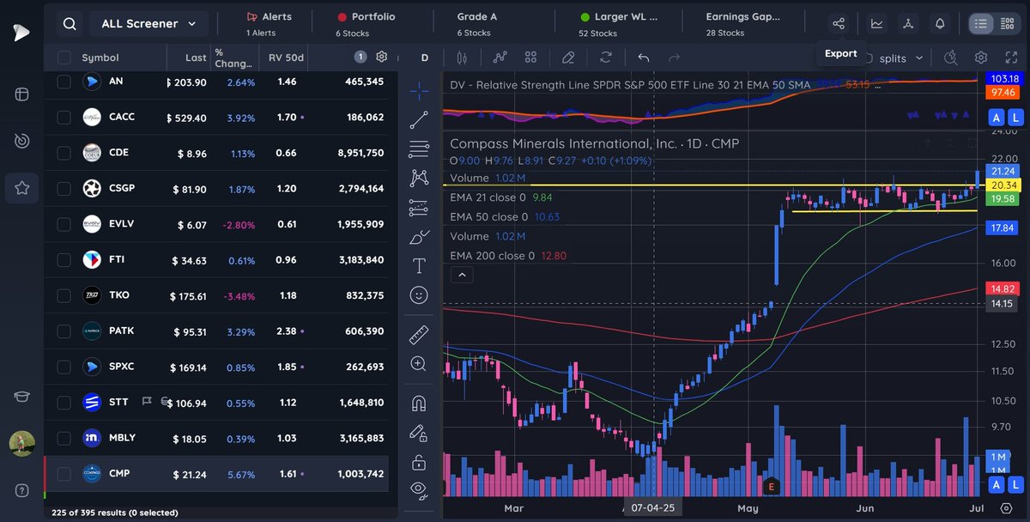Open the four-squares layout icon in chart toolbar
Viewport: 1030px width, 522px height.
coord(530,58)
